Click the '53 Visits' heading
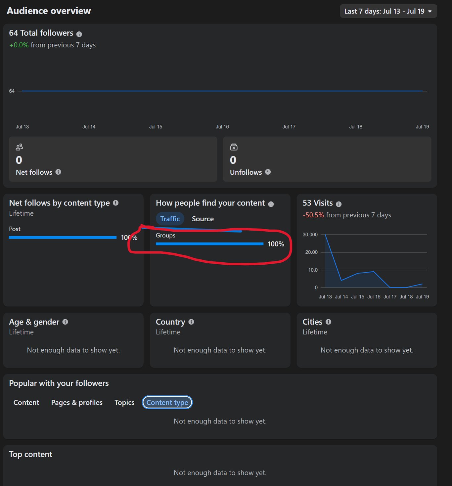Image resolution: width=452 pixels, height=486 pixels. coord(318,203)
